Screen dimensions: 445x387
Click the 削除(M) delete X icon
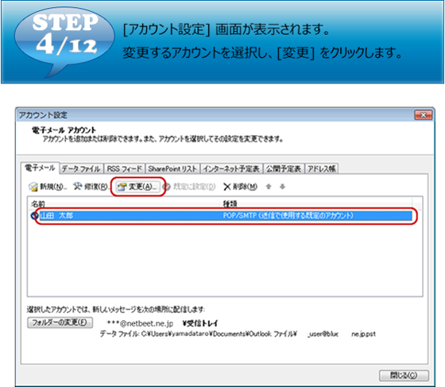click(226, 187)
